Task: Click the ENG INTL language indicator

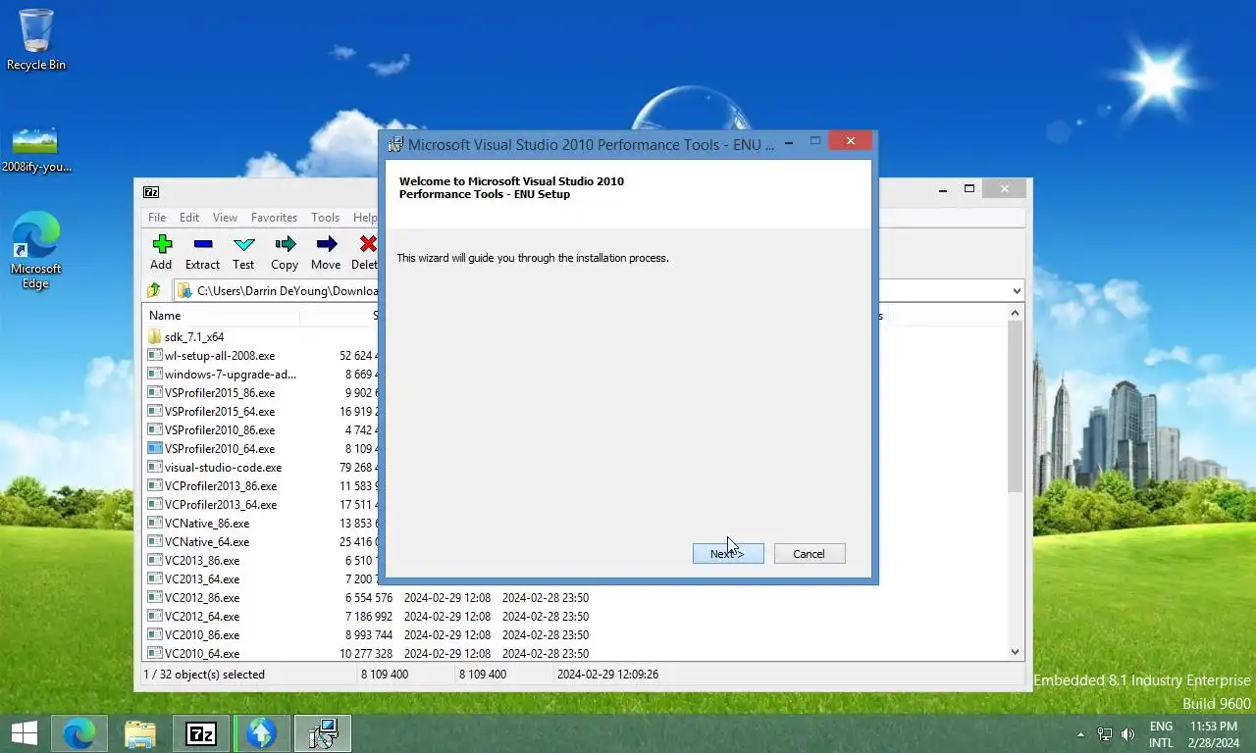Action: (1161, 734)
